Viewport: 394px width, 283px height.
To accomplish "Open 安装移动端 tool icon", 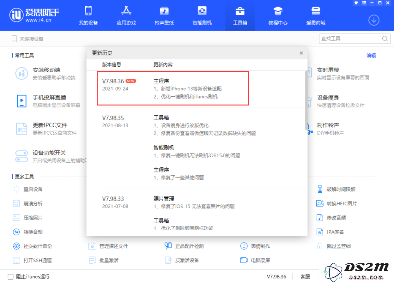I will click(21, 74).
